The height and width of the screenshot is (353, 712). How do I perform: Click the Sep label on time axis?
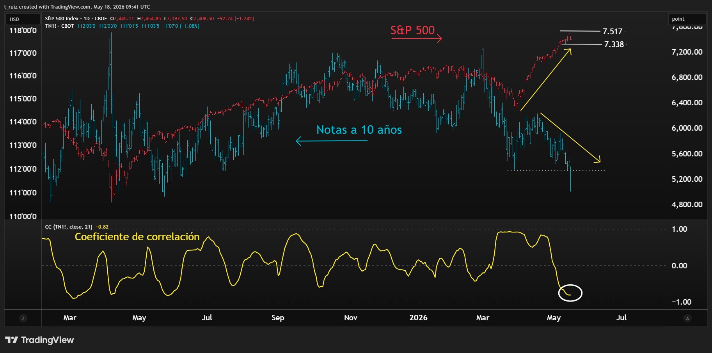coord(278,318)
